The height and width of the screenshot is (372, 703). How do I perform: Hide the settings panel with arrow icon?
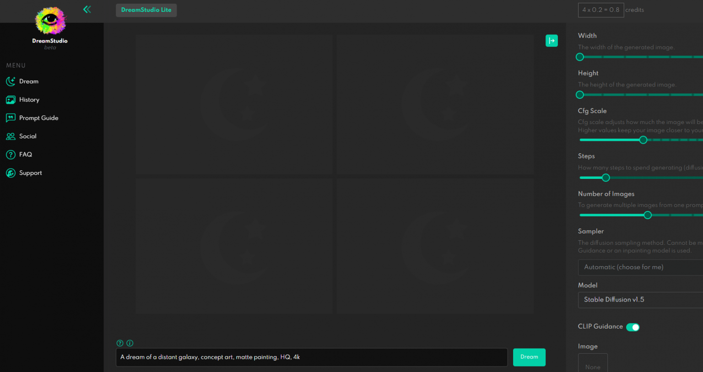552,41
